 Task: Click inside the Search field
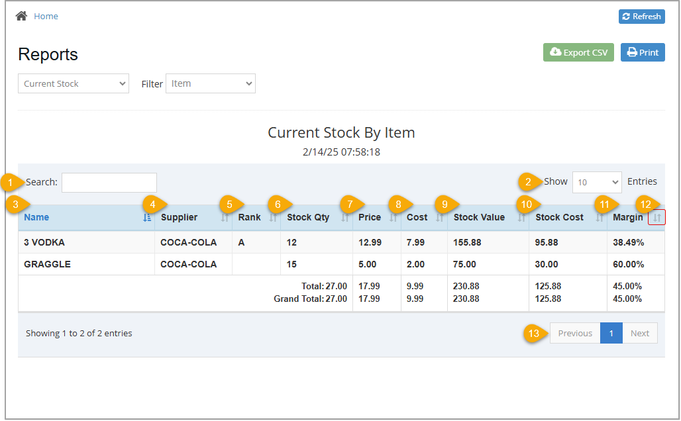pyautogui.click(x=109, y=182)
